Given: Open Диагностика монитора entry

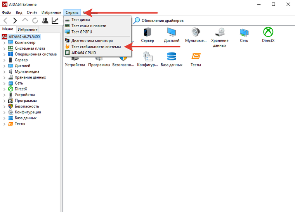Looking at the screenshot, I should click(97, 40).
